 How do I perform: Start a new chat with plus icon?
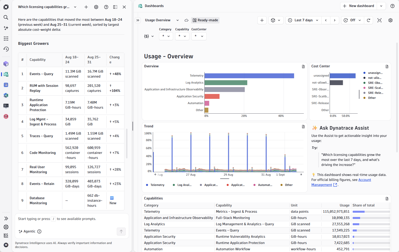tap(86, 7)
